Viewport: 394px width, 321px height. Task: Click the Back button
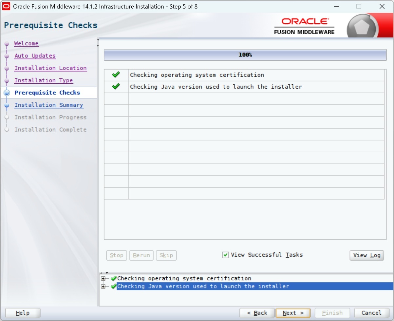click(257, 313)
